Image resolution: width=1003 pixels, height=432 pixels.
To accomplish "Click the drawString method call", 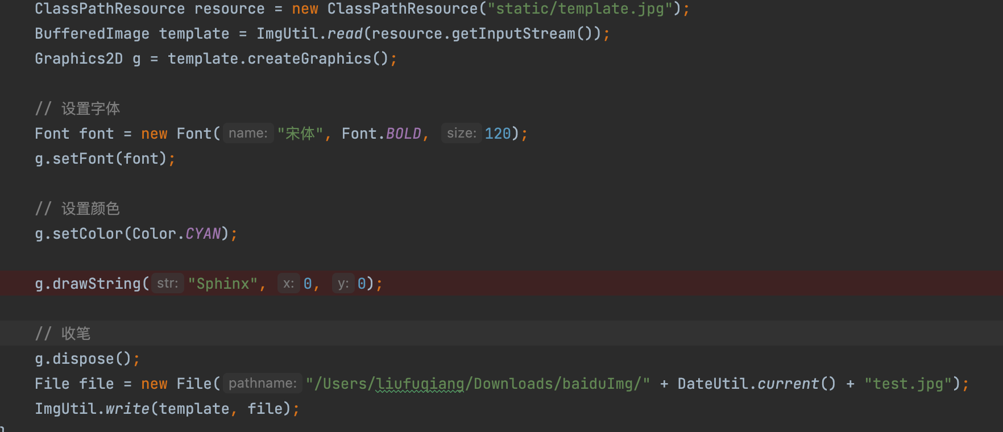I will tap(97, 284).
